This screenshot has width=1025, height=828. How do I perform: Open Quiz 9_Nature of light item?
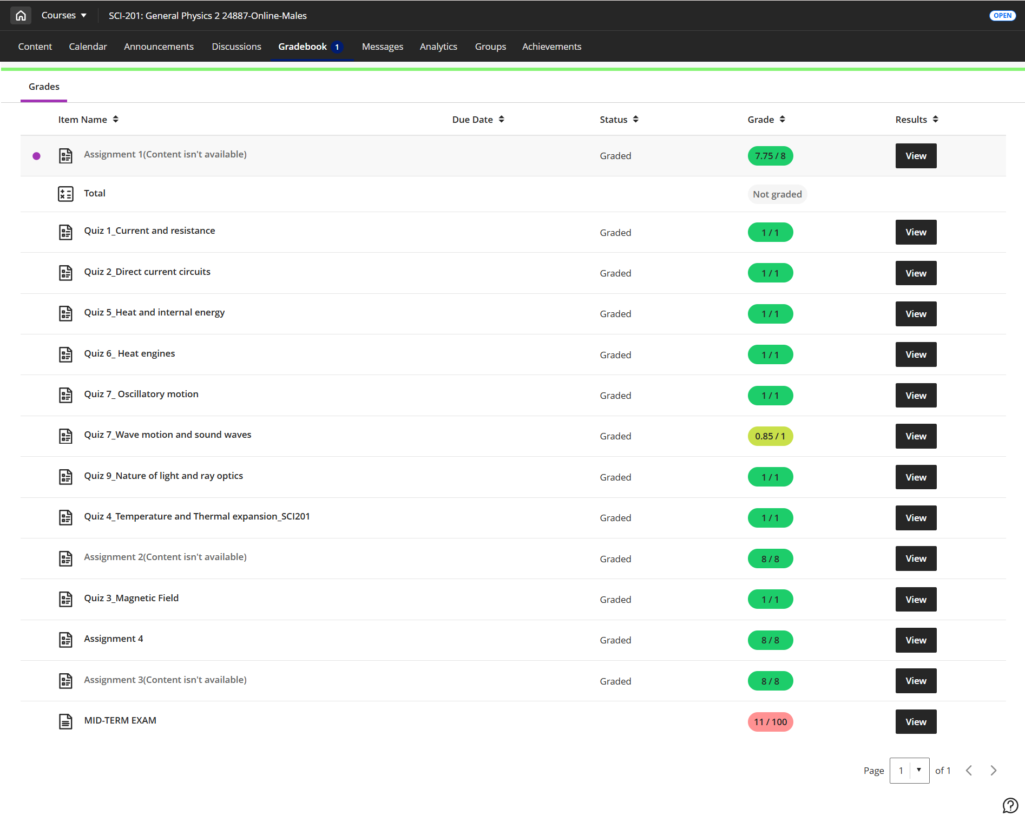[x=163, y=476]
